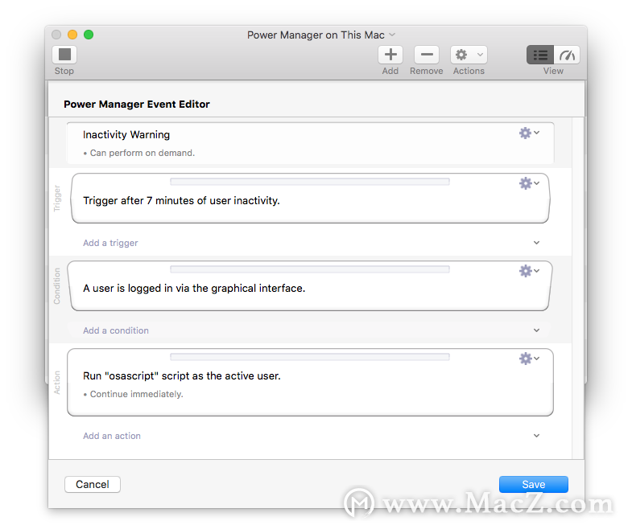Click the Add a condition link
The height and width of the screenshot is (525, 632).
pos(116,330)
